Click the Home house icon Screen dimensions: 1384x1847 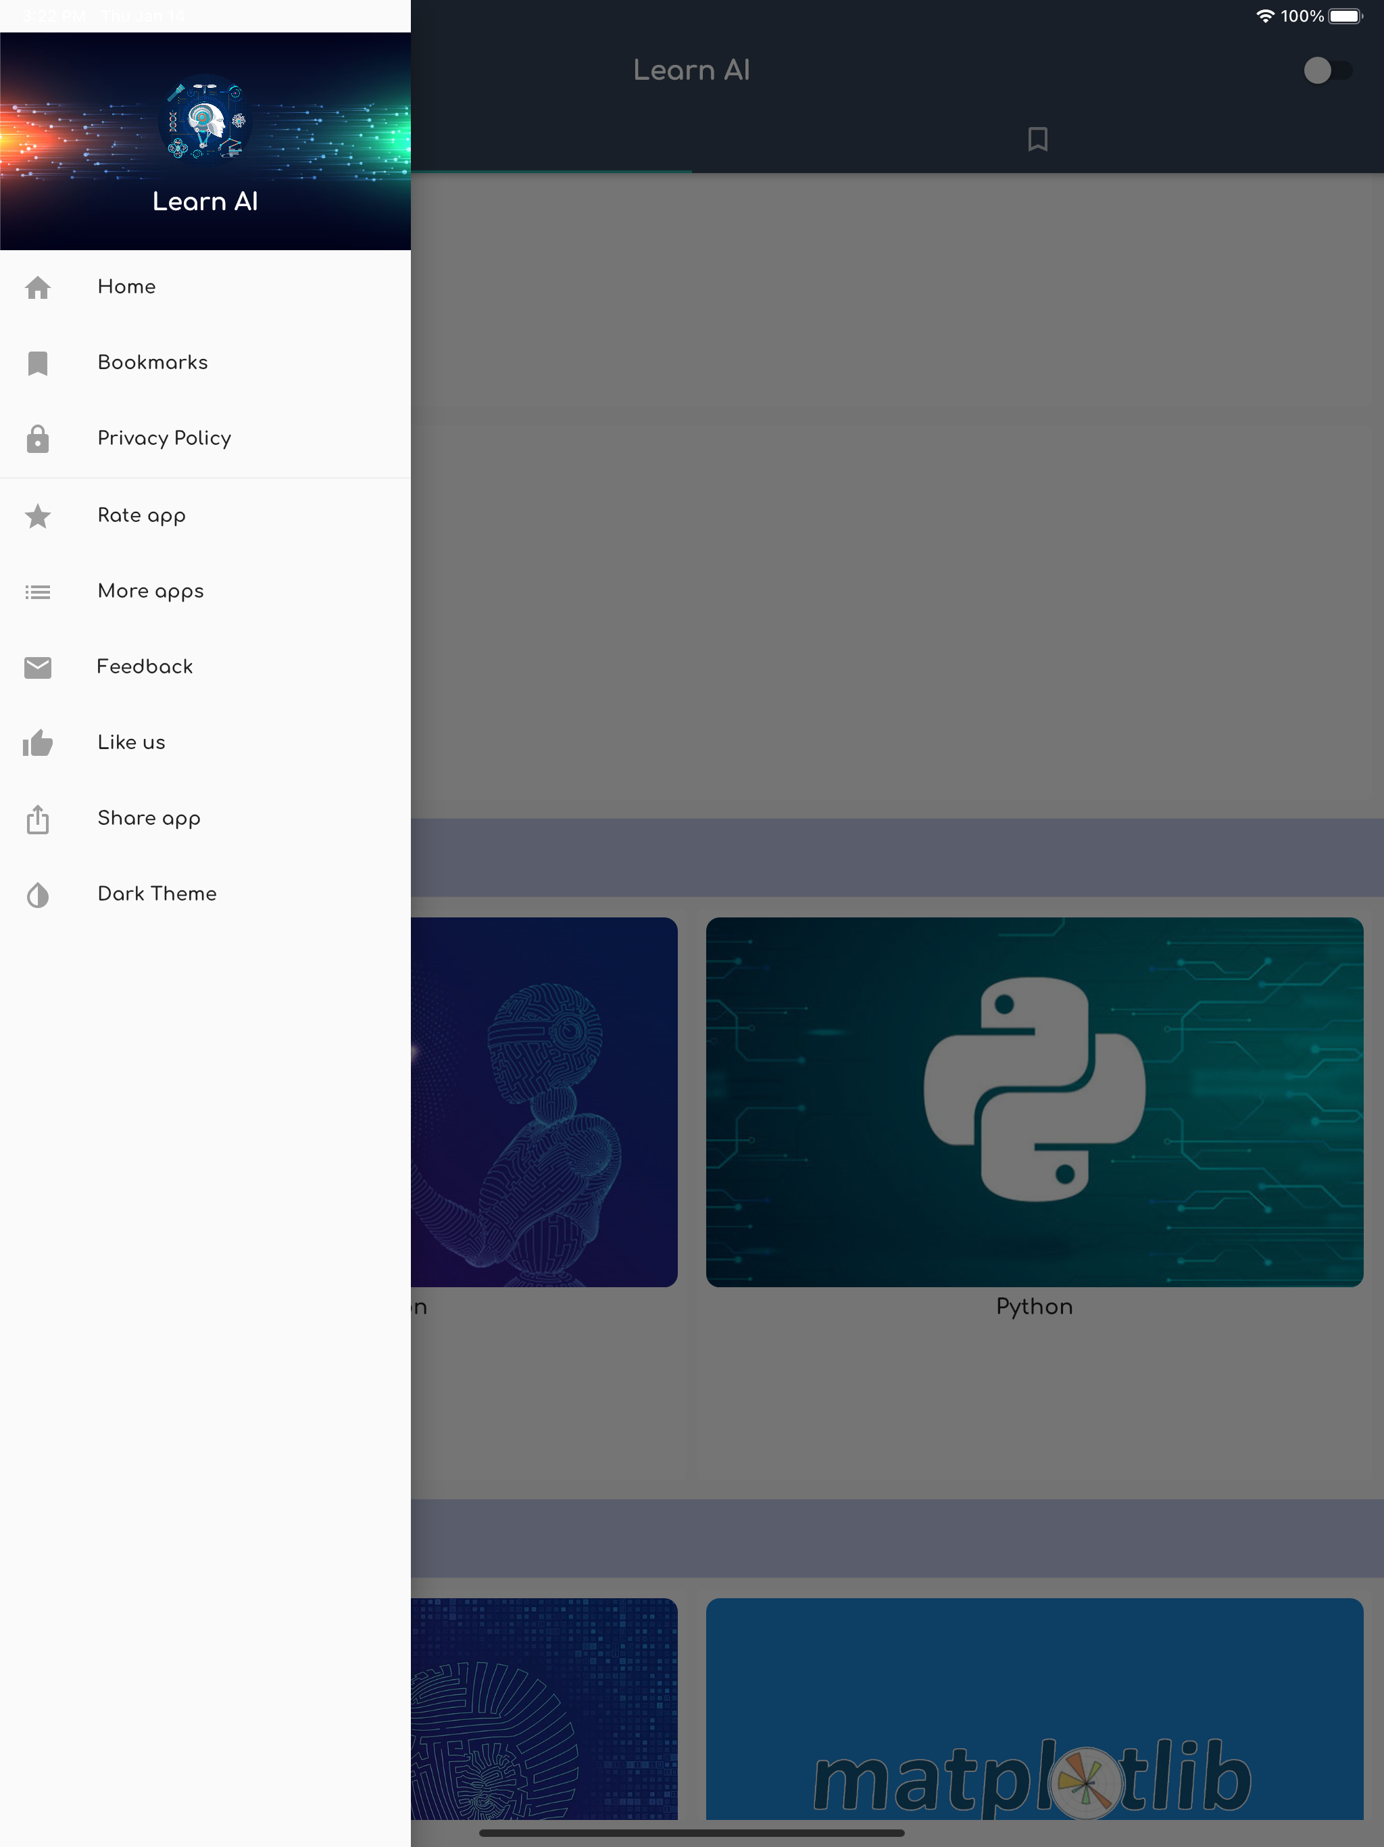coord(38,287)
